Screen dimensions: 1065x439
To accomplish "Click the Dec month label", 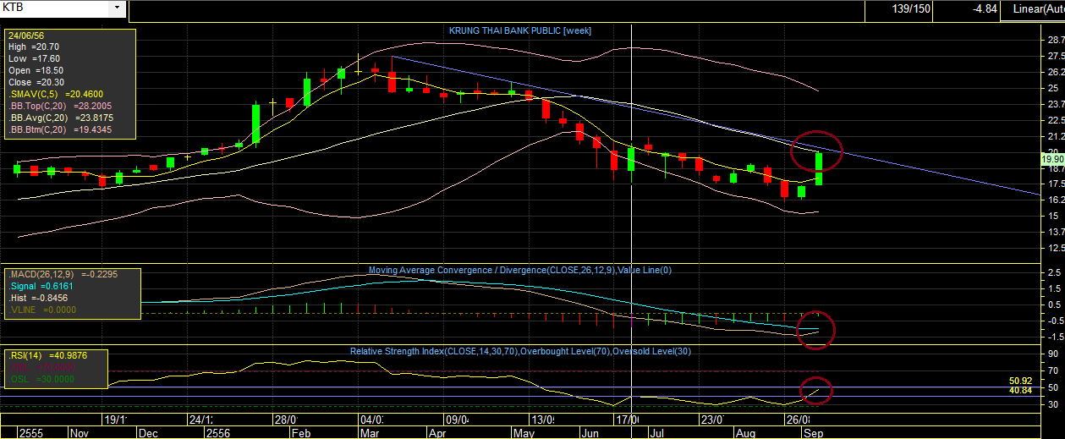I will 149,432.
